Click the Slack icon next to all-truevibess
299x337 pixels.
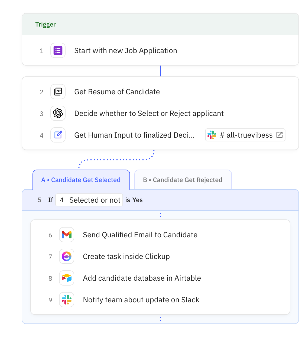[x=212, y=135]
